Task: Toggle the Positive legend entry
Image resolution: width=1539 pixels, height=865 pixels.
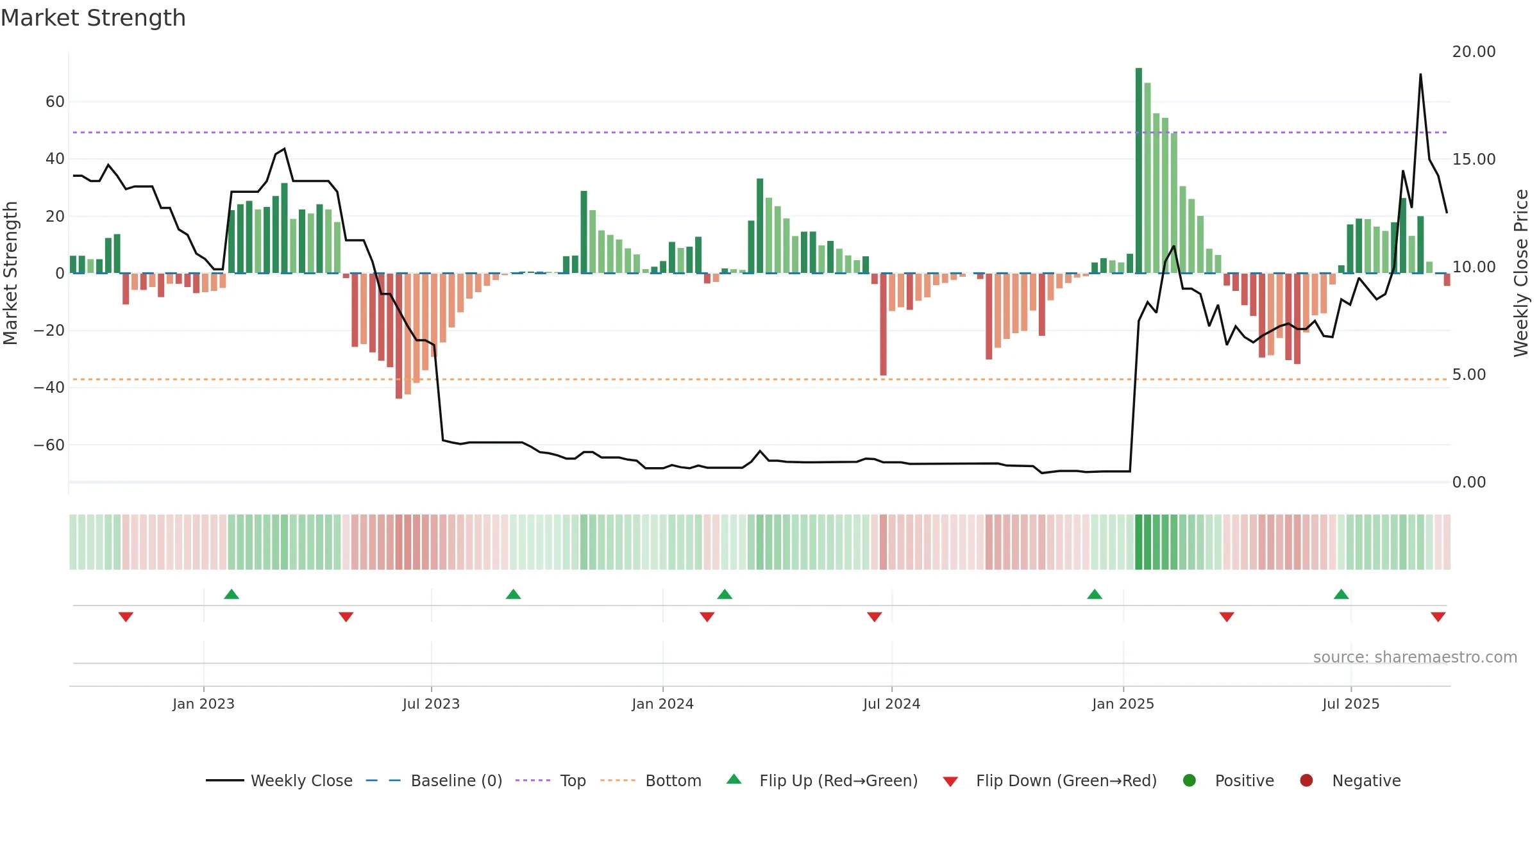Action: (x=1228, y=780)
